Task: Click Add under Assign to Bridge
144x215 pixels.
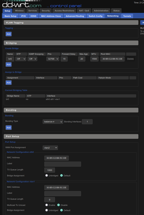Action: [8, 83]
